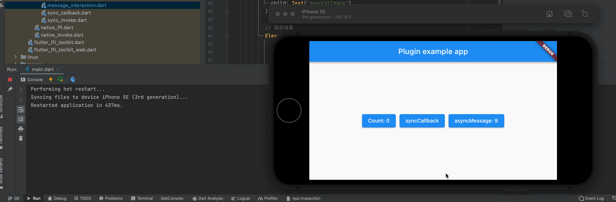
Task: Open the Build Variants side panel
Action: 1,174
